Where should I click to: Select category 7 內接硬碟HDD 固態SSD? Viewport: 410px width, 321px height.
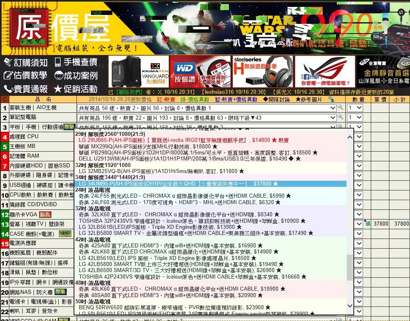tap(40, 165)
